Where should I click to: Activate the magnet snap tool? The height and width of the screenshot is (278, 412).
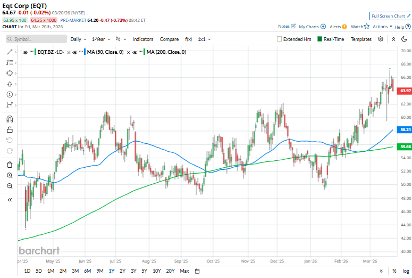(10, 118)
